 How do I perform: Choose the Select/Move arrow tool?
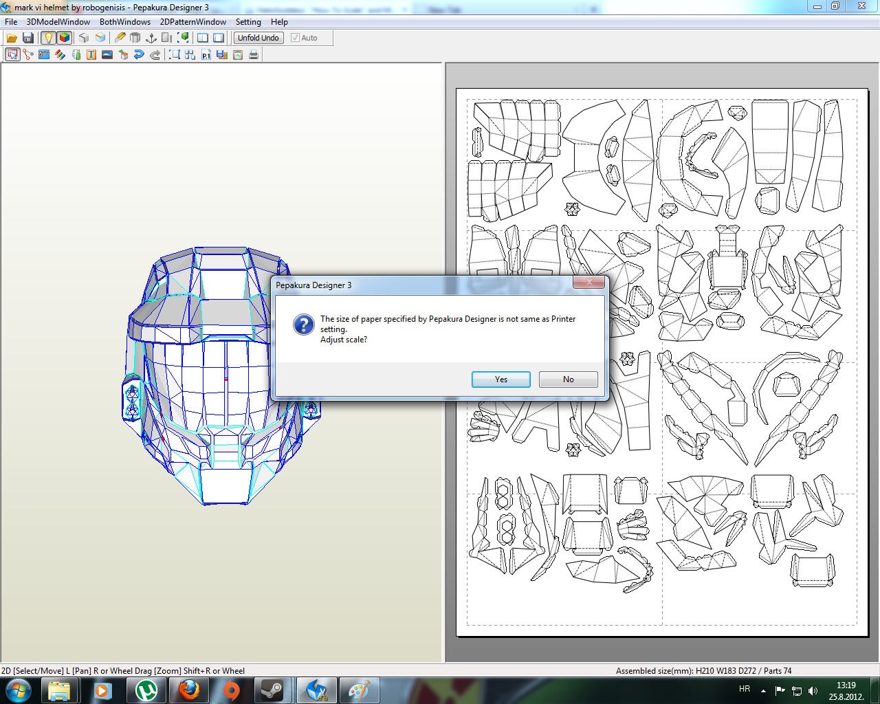[x=12, y=54]
